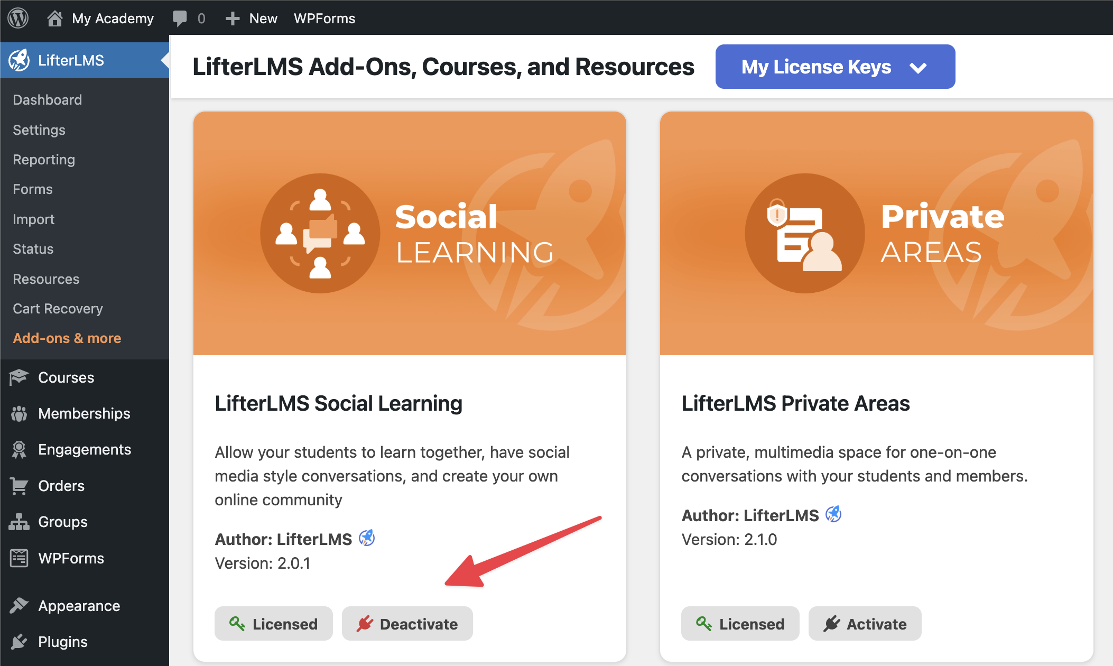The height and width of the screenshot is (666, 1113).
Task: Open WPForms in the top admin bar
Action: [324, 18]
